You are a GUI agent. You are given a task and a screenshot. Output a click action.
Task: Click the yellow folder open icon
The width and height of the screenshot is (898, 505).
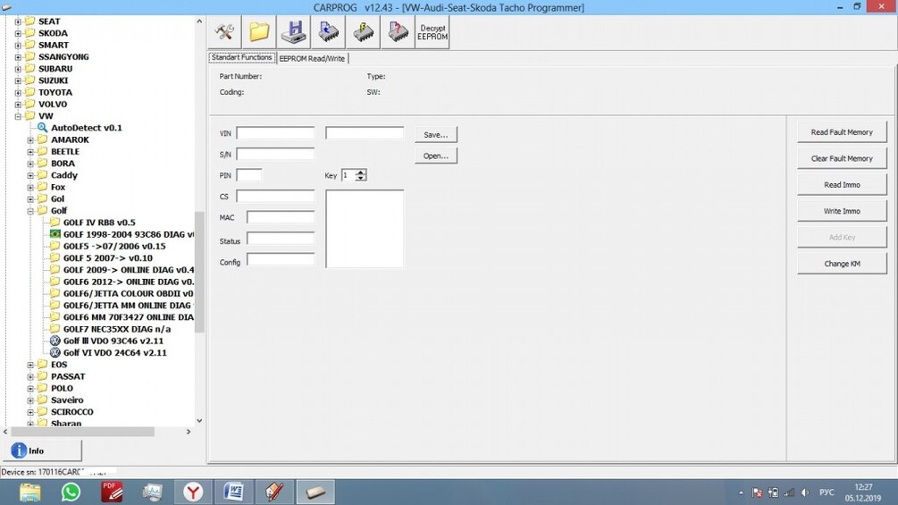pos(259,32)
